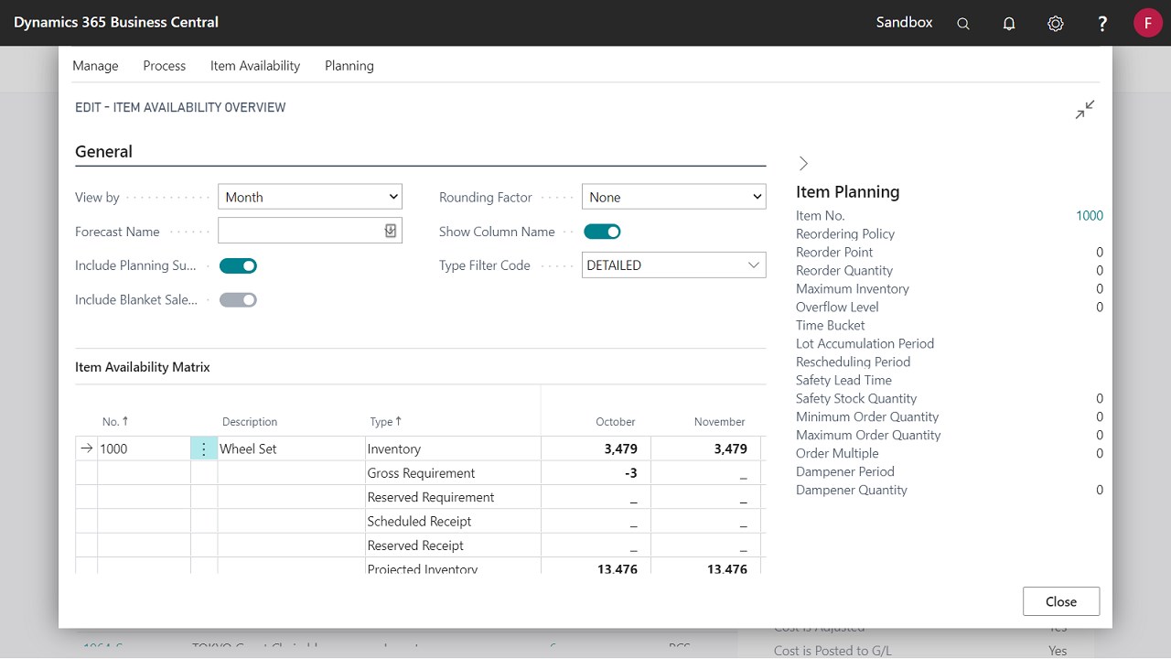Collapse the Item Planning FactBox chevron
The height and width of the screenshot is (659, 1171).
(x=803, y=163)
